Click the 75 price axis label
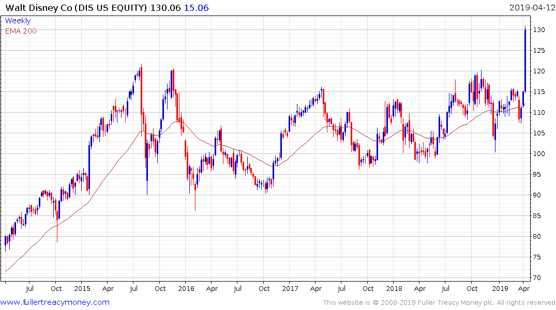The width and height of the screenshot is (556, 310). click(x=537, y=257)
